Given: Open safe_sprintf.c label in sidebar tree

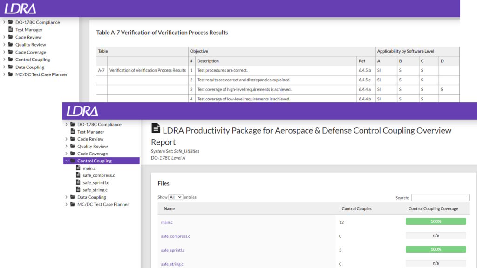Looking at the screenshot, I should [96, 182].
